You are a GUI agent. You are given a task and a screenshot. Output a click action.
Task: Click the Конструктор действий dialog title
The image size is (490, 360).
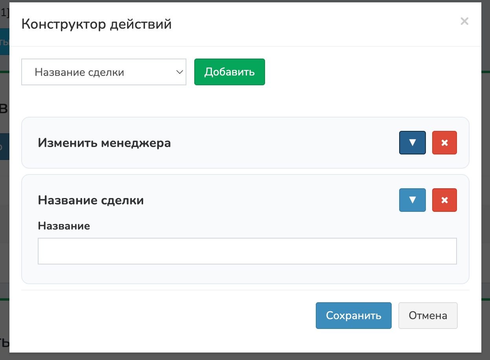pos(96,24)
